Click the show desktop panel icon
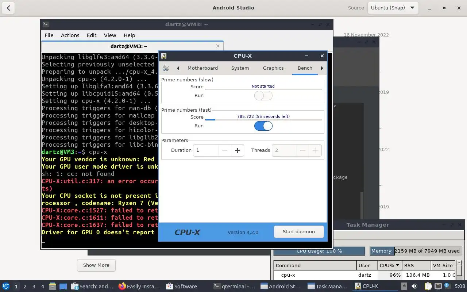 tap(63, 287)
